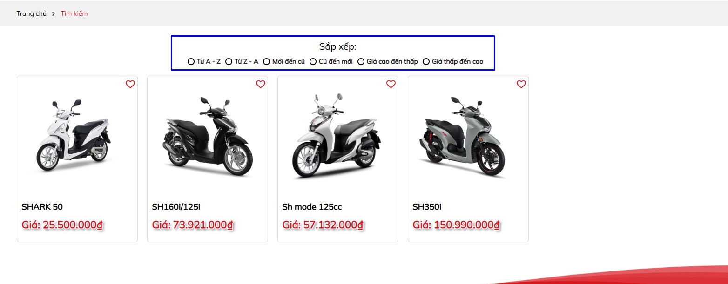Image resolution: width=728 pixels, height=284 pixels.
Task: Add Sh mode 125cc to wishlist heart
Action: (391, 84)
